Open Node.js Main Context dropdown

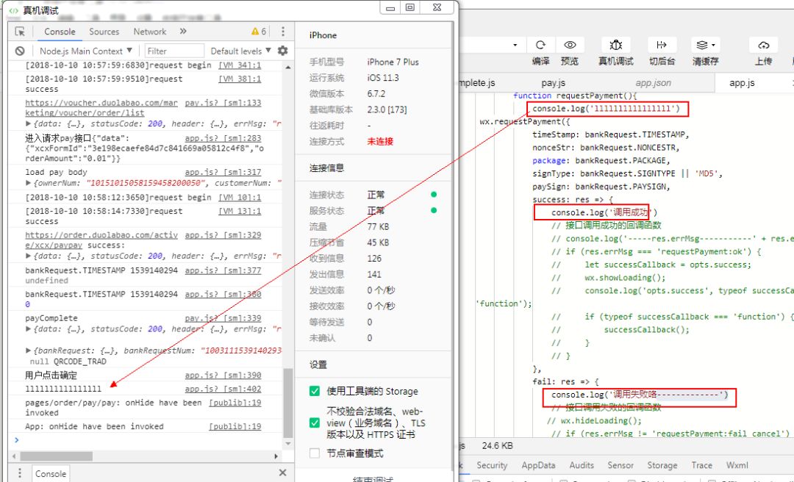point(86,51)
